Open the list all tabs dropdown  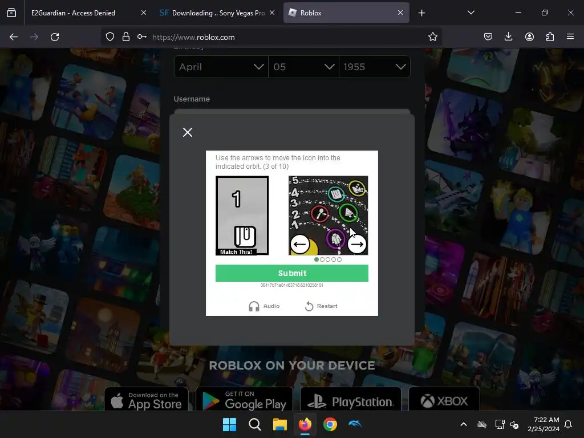pos(471,13)
